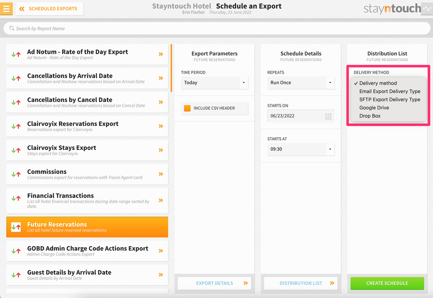The width and height of the screenshot is (433, 298).
Task: Select Financial Transactions report row
Action: coord(87,200)
